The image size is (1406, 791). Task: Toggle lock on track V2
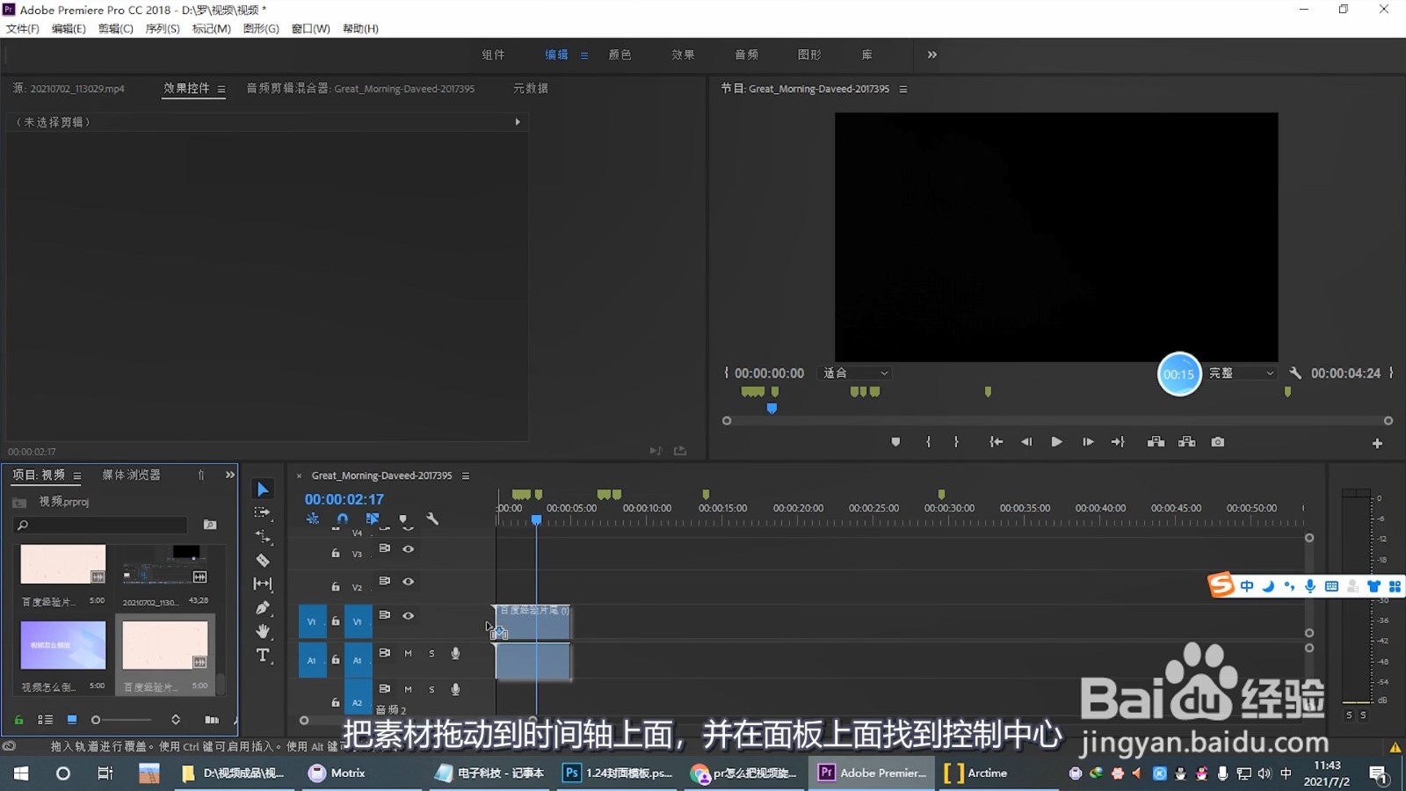[x=336, y=586]
